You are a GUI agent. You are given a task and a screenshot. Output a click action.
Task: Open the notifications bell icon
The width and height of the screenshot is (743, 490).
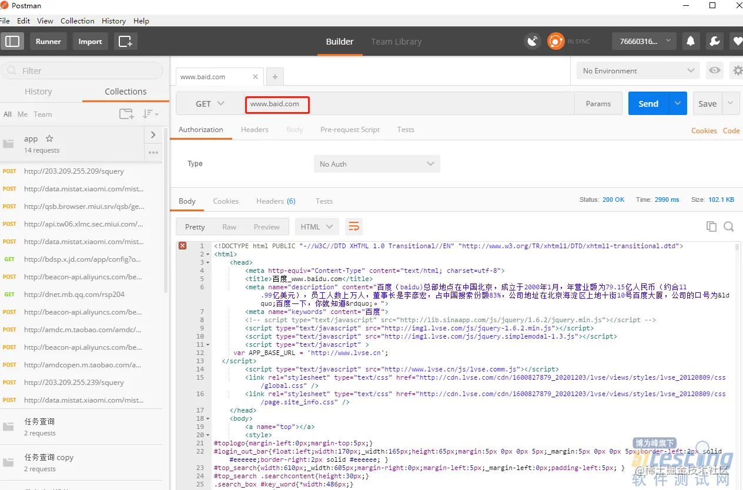[x=691, y=41]
